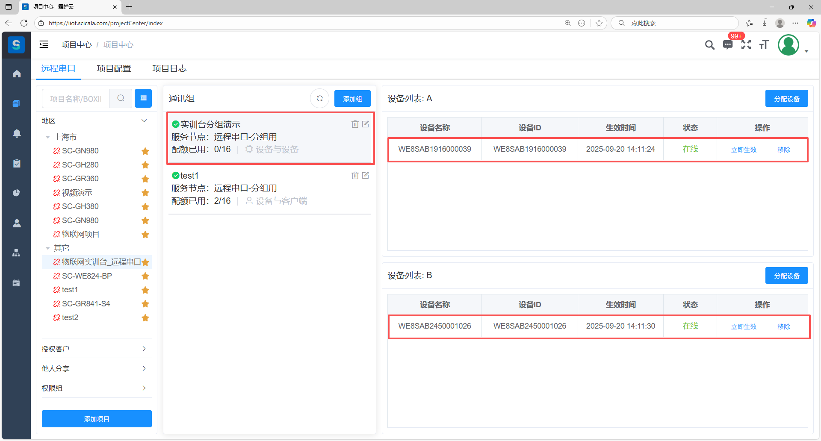Toggle favorite star for SC-WE824-BP
Image resolution: width=821 pixels, height=441 pixels.
[x=145, y=276]
